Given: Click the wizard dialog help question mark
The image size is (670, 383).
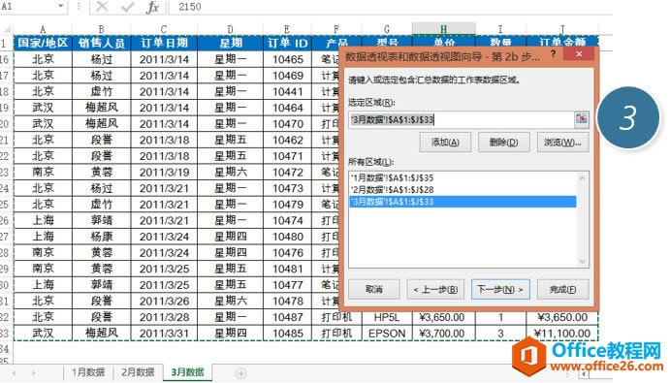Looking at the screenshot, I should tap(554, 54).
